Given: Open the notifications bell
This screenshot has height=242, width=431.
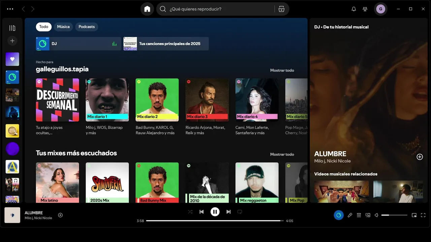Looking at the screenshot, I should (x=354, y=9).
